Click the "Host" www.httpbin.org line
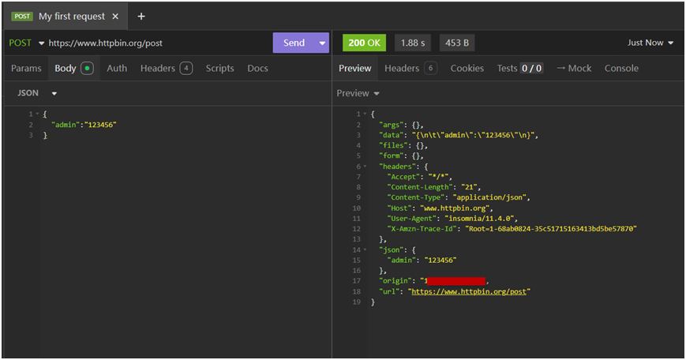This screenshot has height=360, width=686. tap(440, 208)
